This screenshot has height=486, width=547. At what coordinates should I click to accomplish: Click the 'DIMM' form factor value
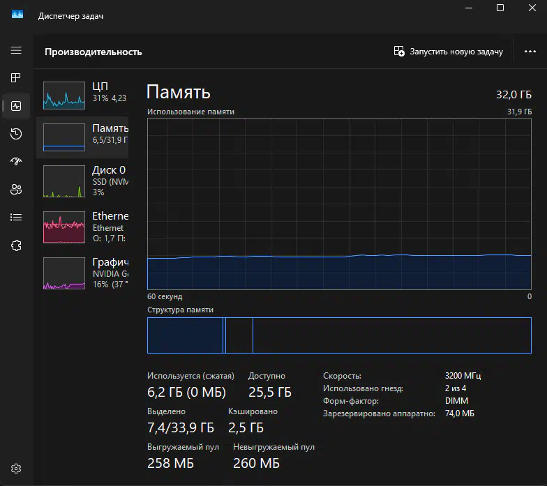(456, 400)
